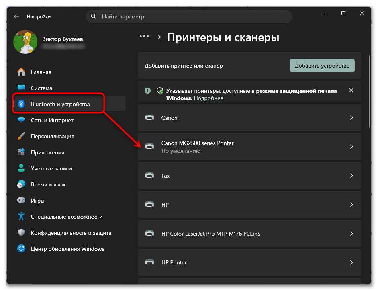Click the vertical scrollbar of printers list
This screenshot has height=291, width=378.
[369, 92]
